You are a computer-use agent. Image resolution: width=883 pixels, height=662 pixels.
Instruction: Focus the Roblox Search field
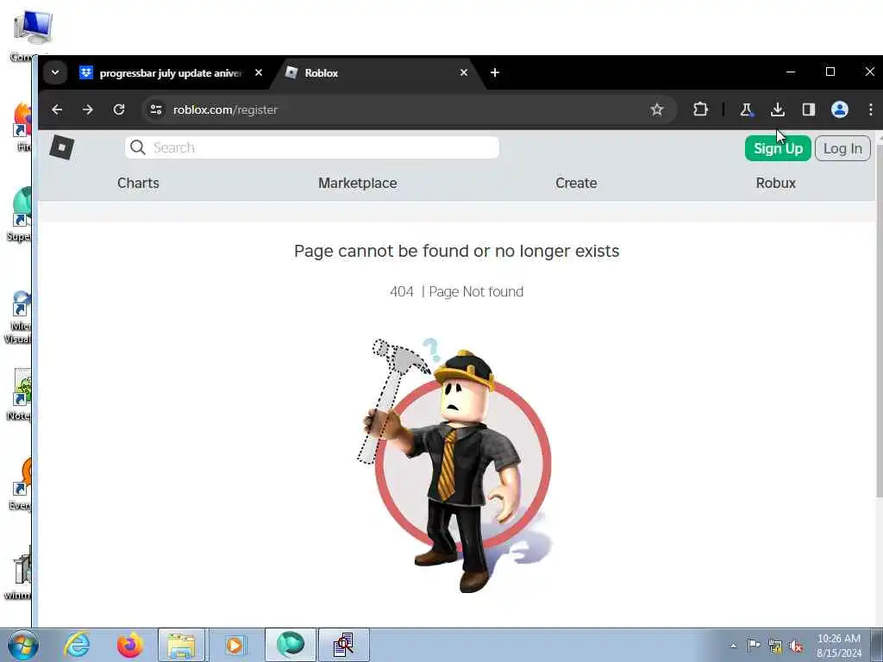click(312, 147)
